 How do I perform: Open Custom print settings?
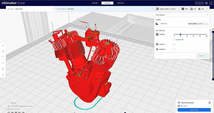pyautogui.click(x=202, y=56)
